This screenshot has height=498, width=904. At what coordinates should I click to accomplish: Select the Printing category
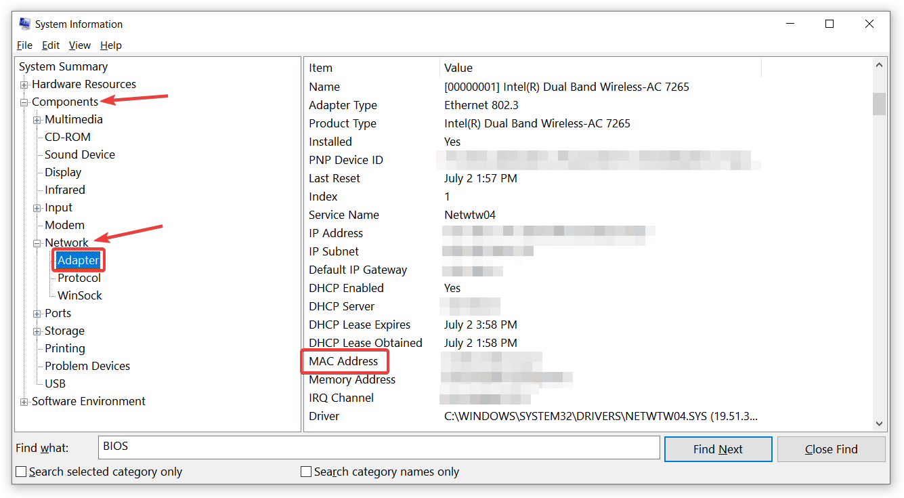pyautogui.click(x=65, y=348)
